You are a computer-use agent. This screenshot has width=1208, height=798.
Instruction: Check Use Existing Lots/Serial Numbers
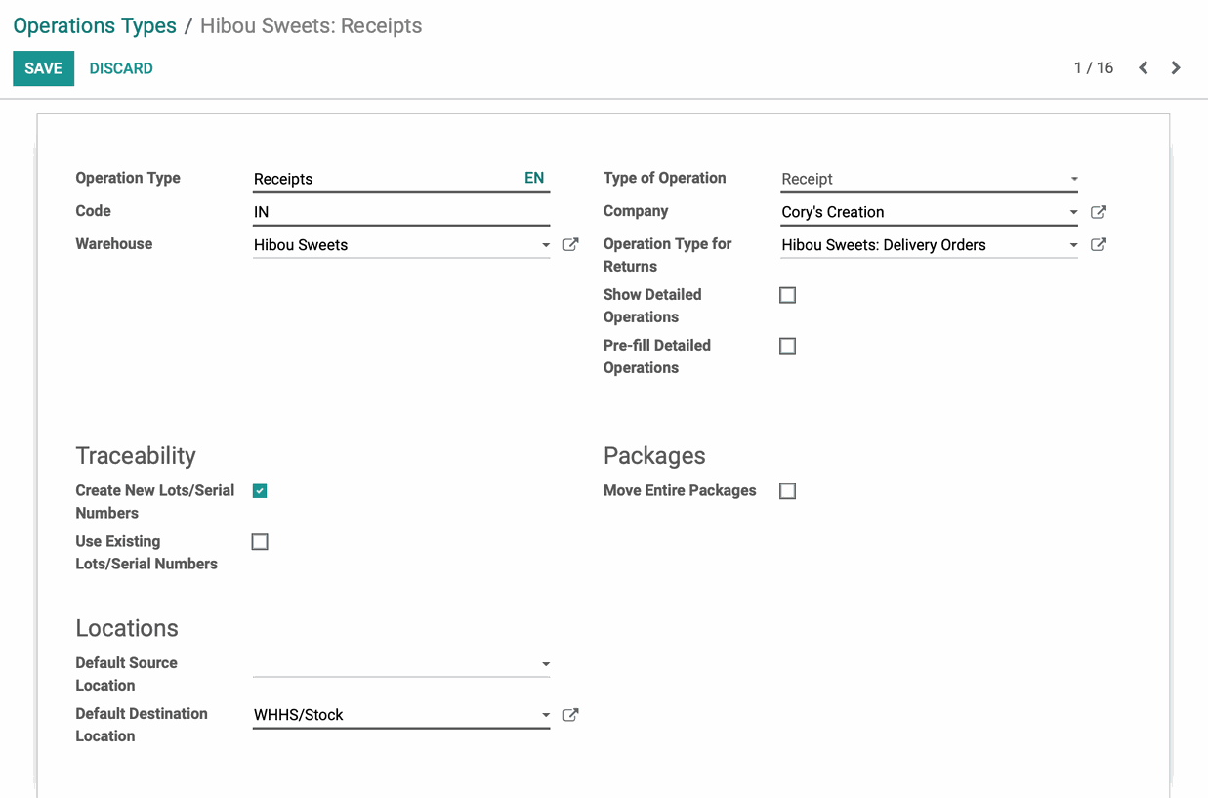[260, 542]
